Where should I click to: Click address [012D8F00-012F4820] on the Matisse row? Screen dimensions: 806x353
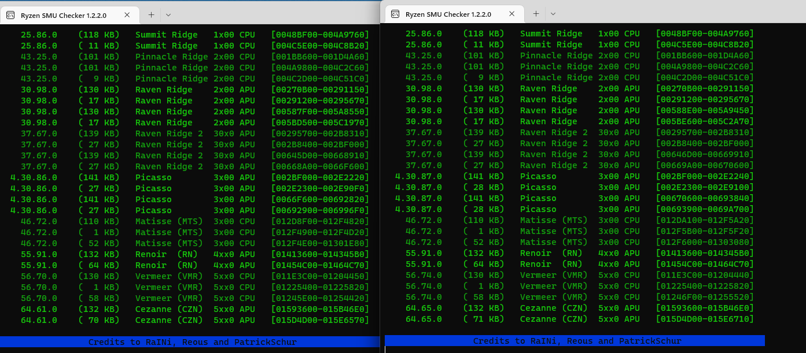[x=320, y=221]
